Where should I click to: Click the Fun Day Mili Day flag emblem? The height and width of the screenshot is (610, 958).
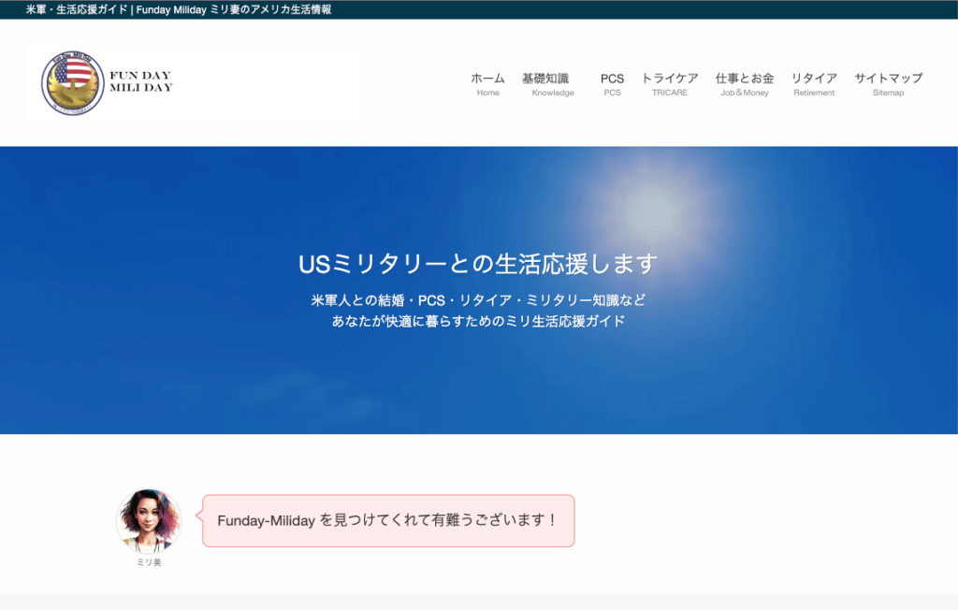(x=72, y=82)
